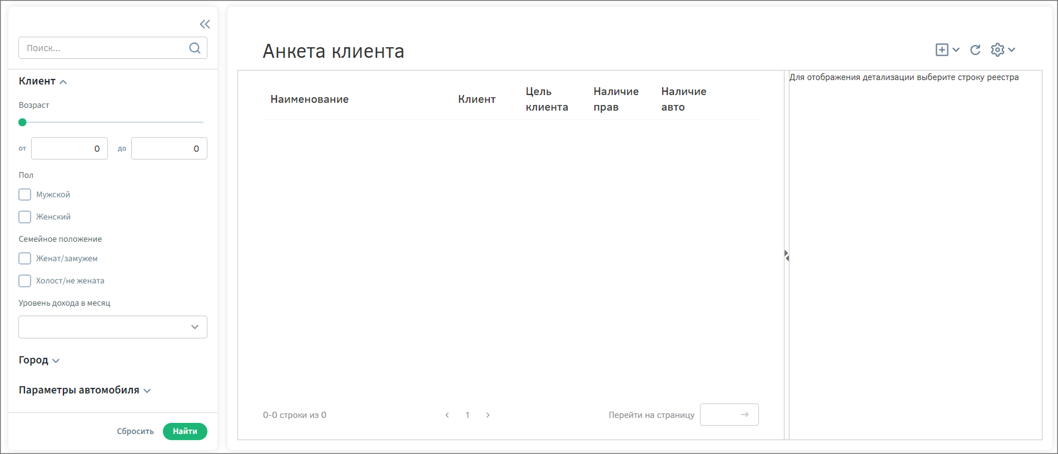The width and height of the screenshot is (1058, 454).
Task: Expand the Город filter section
Action: coord(39,360)
